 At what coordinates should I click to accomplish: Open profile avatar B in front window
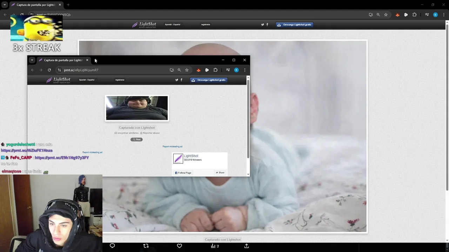236,70
